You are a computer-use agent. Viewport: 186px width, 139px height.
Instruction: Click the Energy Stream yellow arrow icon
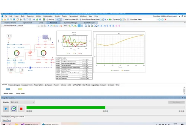20,89
